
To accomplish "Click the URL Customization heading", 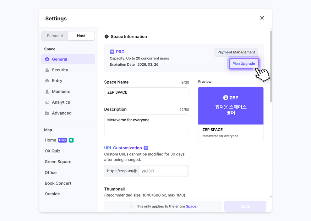I will click(x=123, y=148).
